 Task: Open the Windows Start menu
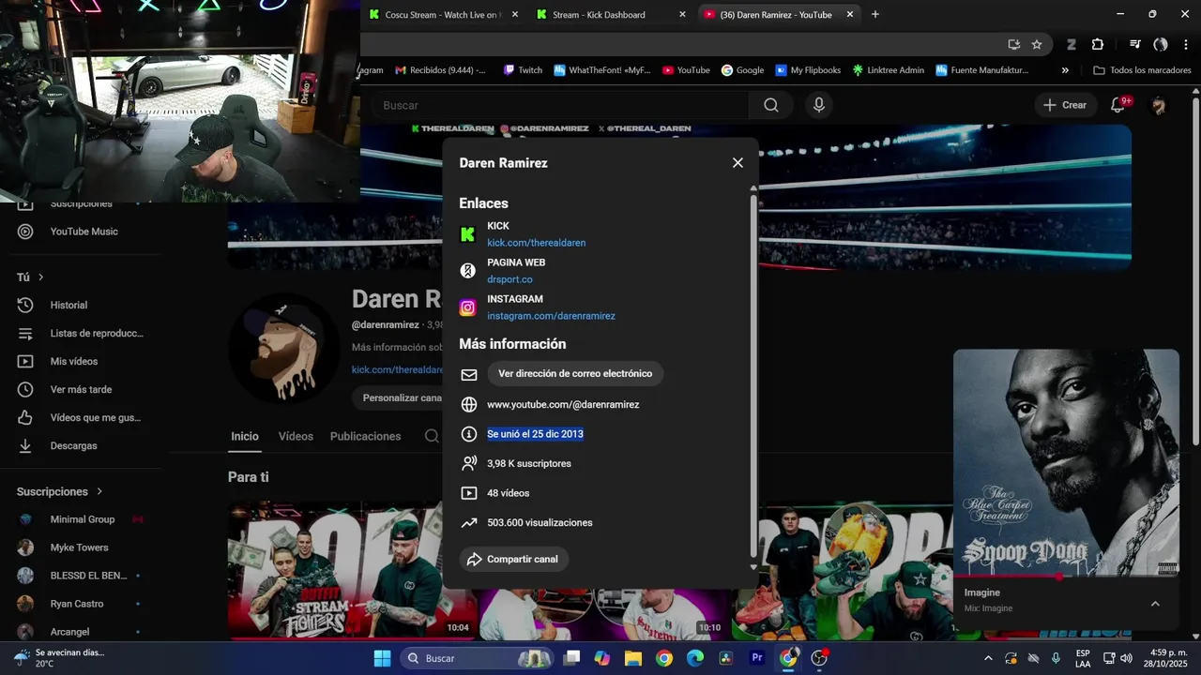382,658
